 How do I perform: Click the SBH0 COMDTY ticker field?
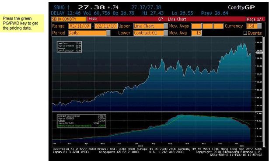(69, 19)
